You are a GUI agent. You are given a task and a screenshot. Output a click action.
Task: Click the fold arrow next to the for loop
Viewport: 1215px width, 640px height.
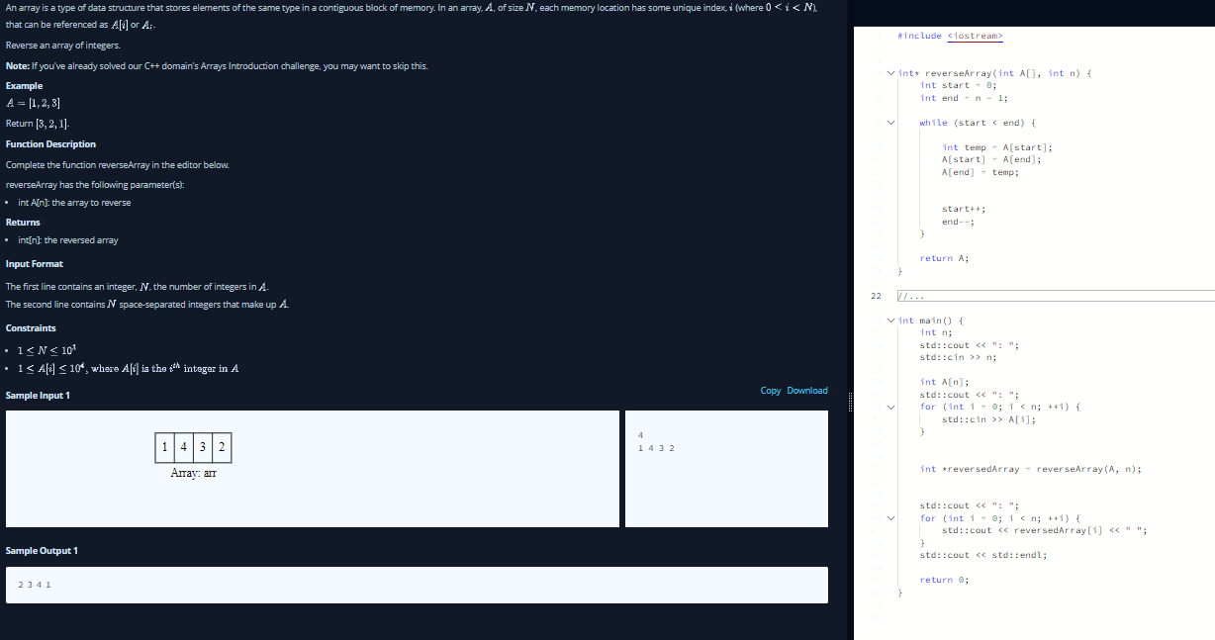(890, 407)
